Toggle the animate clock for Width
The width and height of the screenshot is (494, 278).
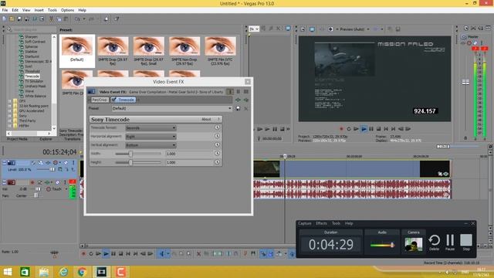tap(217, 153)
